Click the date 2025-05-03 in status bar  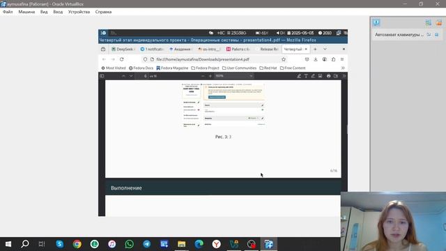coord(300,33)
